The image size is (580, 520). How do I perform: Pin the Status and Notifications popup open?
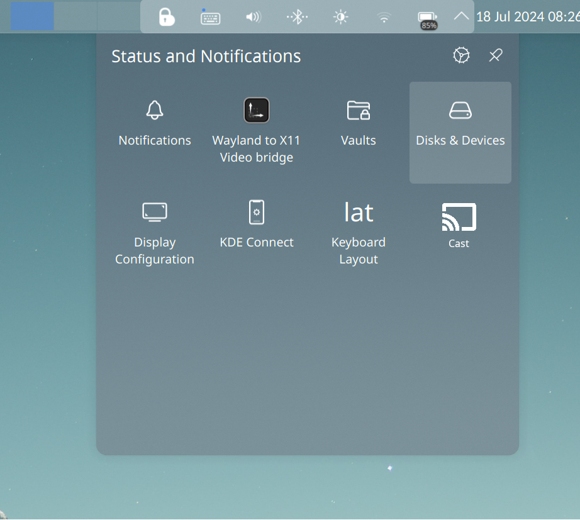tap(496, 55)
